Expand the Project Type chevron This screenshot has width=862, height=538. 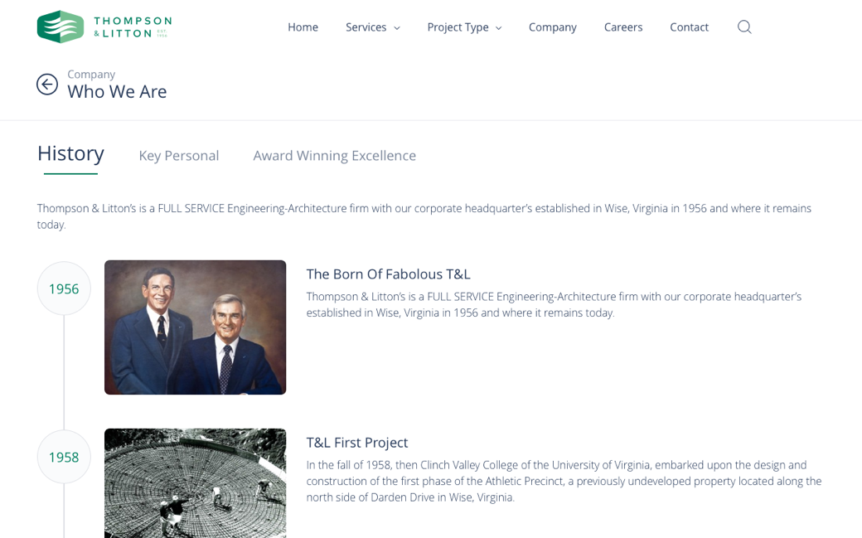tap(499, 28)
